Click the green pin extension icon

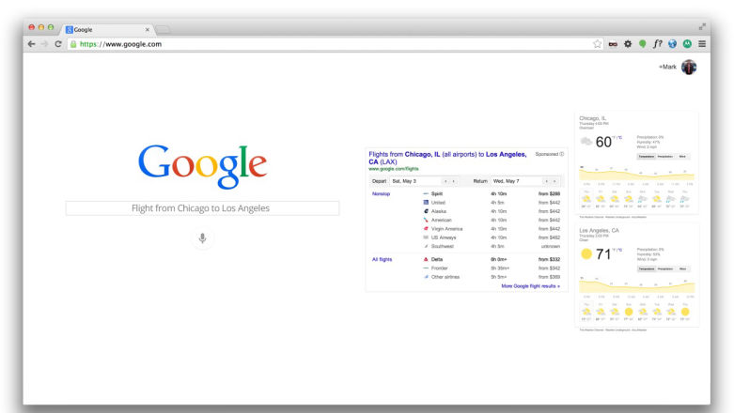[643, 44]
